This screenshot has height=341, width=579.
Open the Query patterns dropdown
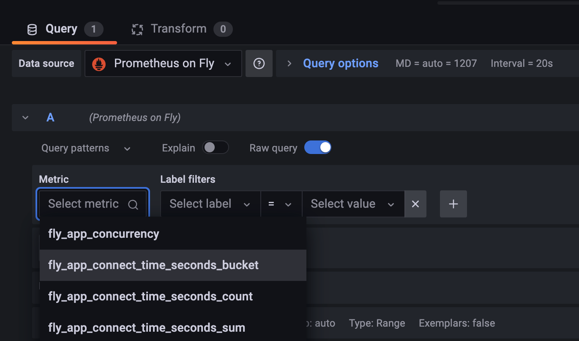tap(86, 148)
